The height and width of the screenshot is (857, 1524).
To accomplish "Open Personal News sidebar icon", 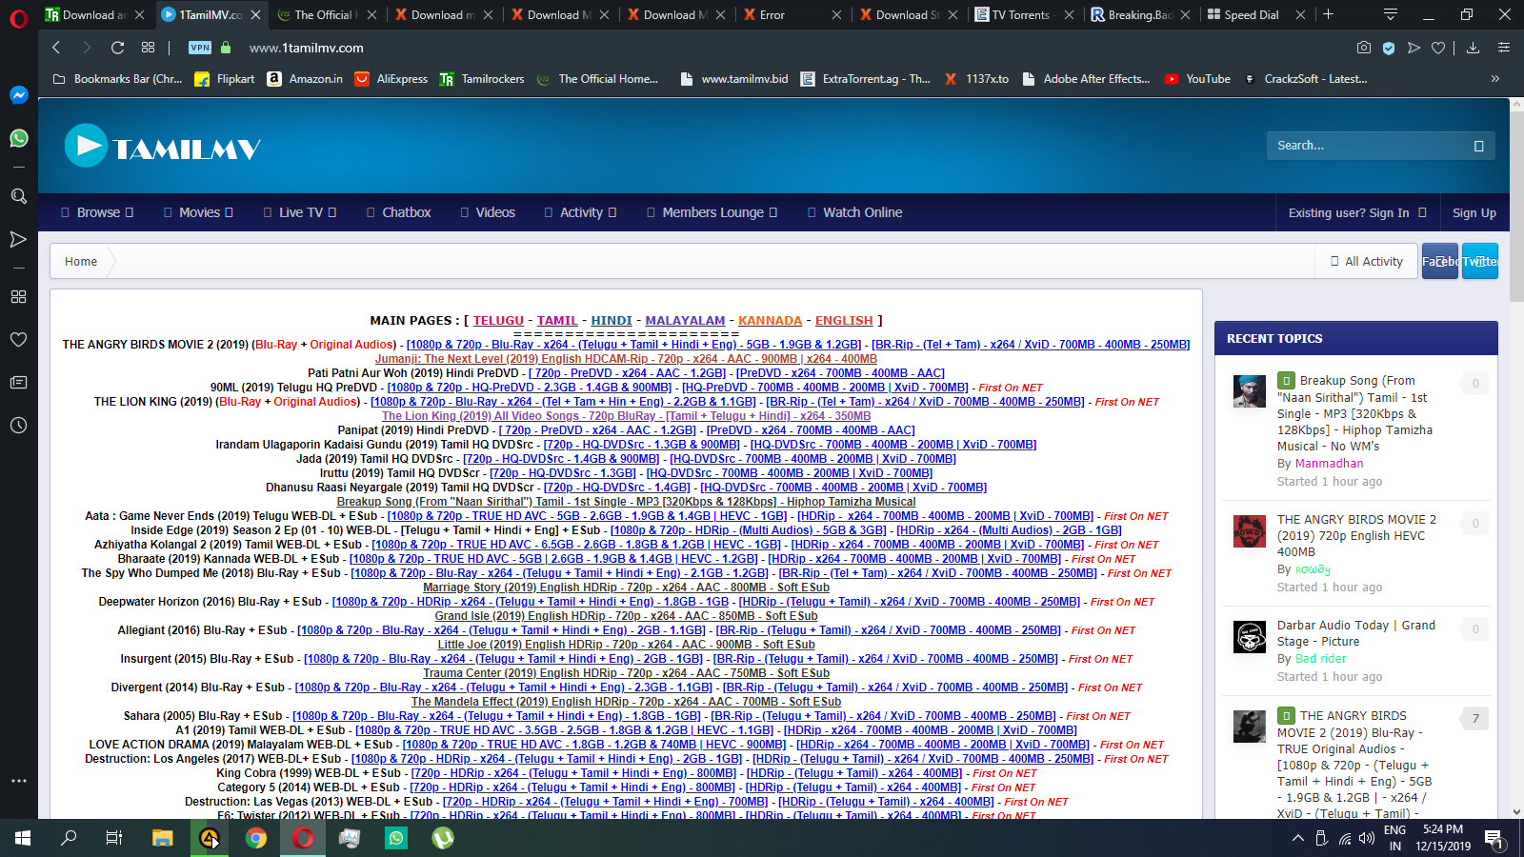I will 18,382.
